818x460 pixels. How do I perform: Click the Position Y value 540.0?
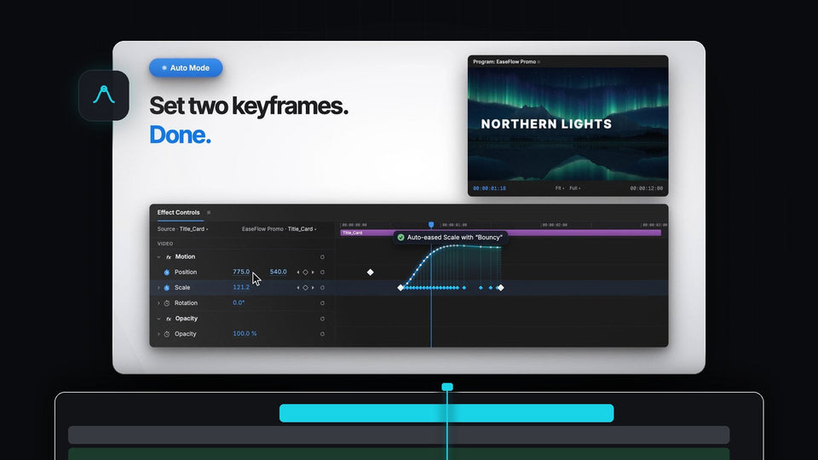278,272
